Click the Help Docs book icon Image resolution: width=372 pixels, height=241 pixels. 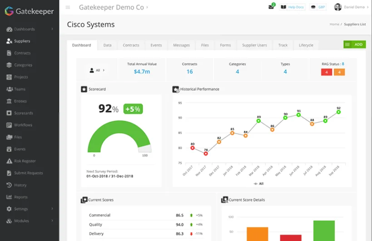point(283,7)
